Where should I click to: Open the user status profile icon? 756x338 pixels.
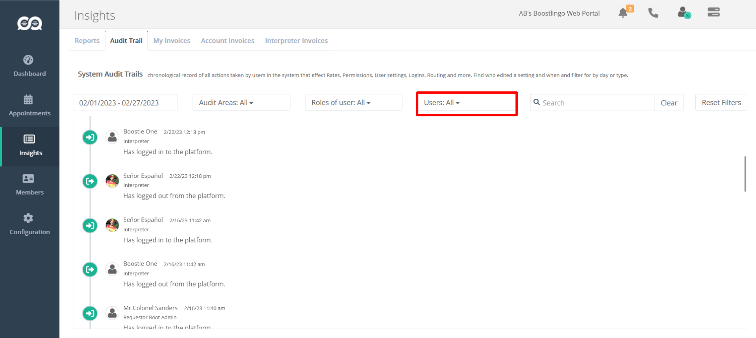tap(684, 13)
